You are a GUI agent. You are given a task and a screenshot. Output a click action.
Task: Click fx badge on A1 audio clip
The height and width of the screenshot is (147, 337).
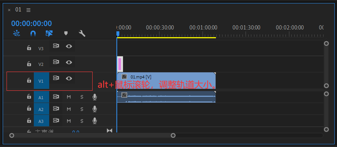[124, 95]
